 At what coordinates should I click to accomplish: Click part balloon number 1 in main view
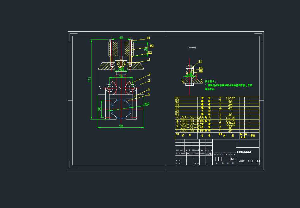[149, 59]
